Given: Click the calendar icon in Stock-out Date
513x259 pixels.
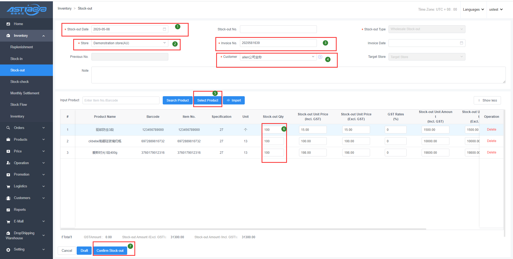Looking at the screenshot, I should 164,29.
